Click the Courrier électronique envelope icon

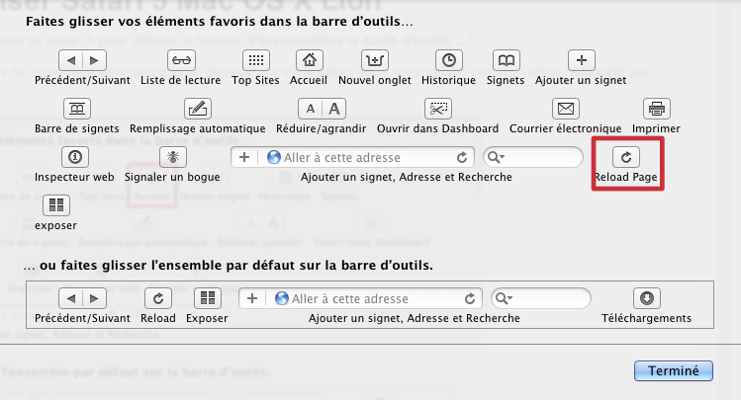click(566, 109)
